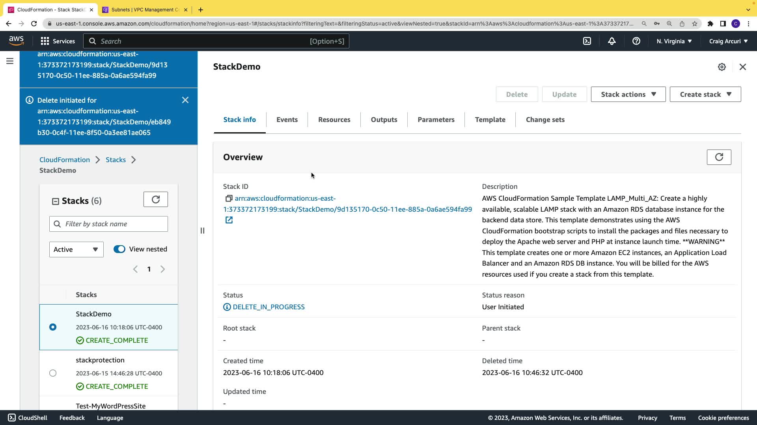The image size is (757, 425).
Task: Select the StackDemo radio button
Action: (53, 327)
